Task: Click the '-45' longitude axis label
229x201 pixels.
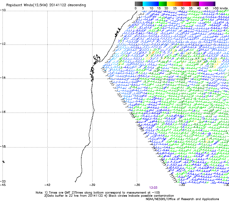Action: pos(3,185)
